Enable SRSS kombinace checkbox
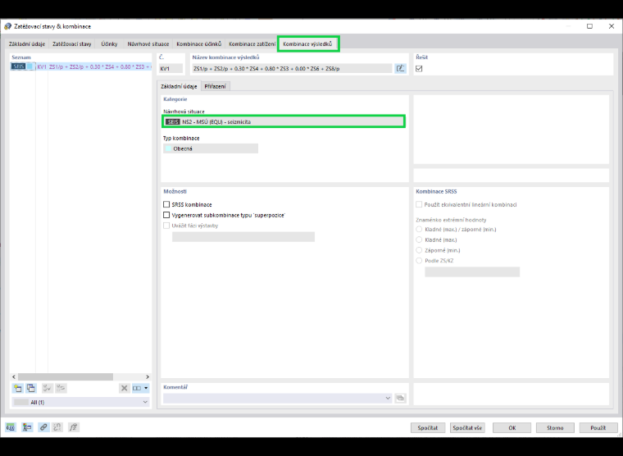Viewport: 623px width, 456px height. [166, 204]
